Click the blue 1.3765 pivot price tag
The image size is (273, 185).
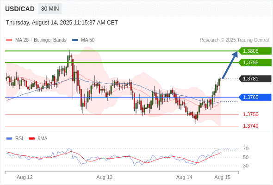[255, 97]
